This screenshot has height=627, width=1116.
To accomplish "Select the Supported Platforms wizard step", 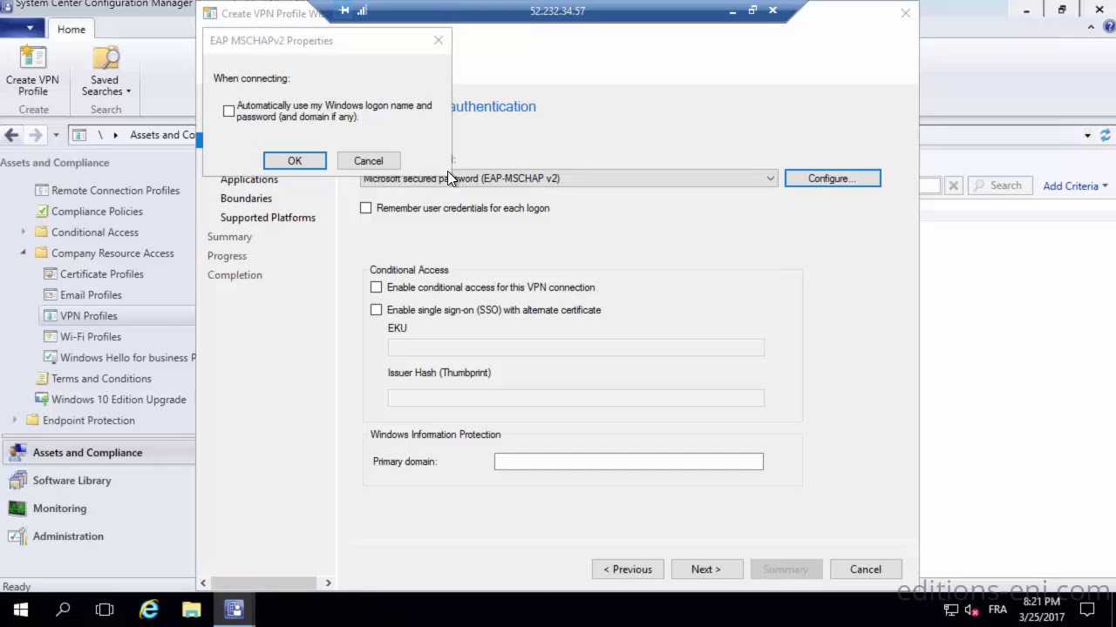I will pos(268,218).
